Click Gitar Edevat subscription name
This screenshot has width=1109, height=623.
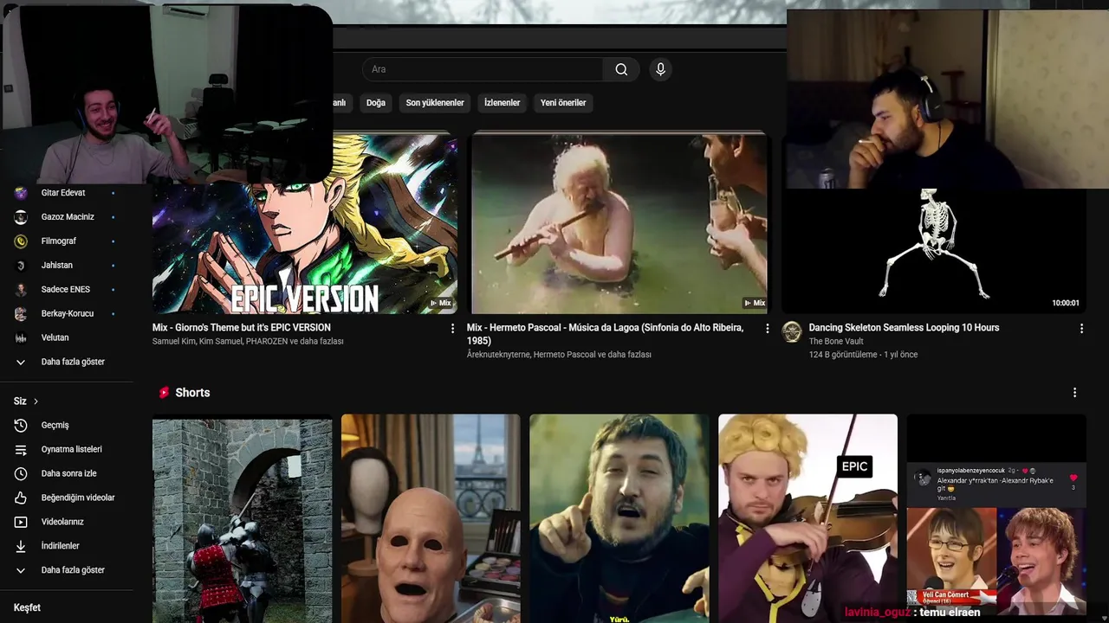pos(63,193)
